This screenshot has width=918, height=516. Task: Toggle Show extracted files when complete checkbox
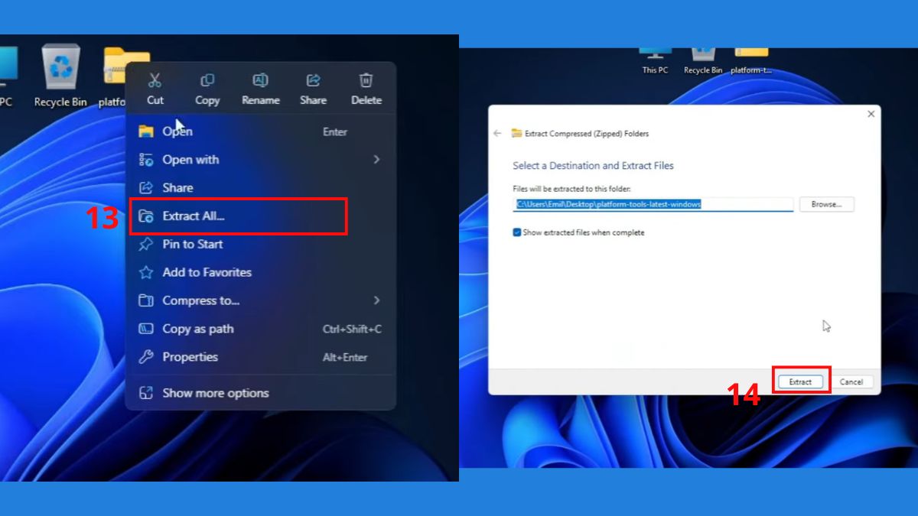click(x=517, y=232)
